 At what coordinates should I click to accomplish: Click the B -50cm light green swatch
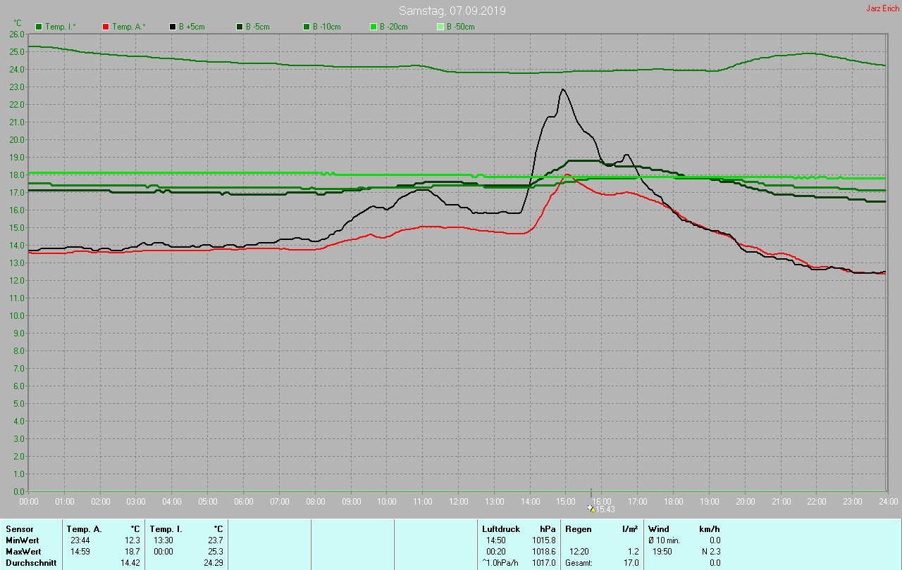(440, 27)
